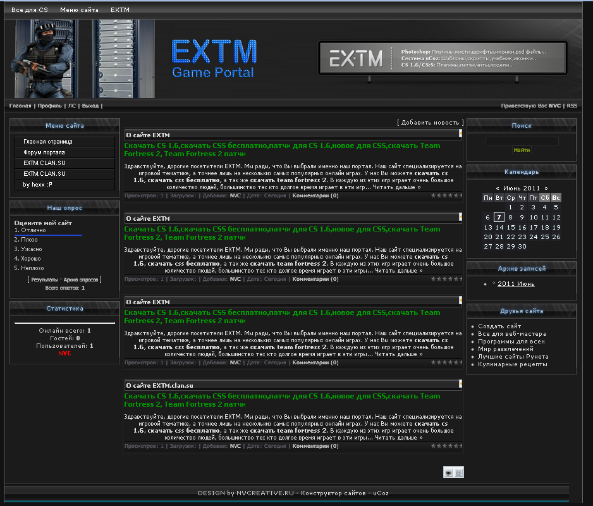Click the red NVC user in statistics
The height and width of the screenshot is (506, 593).
point(64,354)
